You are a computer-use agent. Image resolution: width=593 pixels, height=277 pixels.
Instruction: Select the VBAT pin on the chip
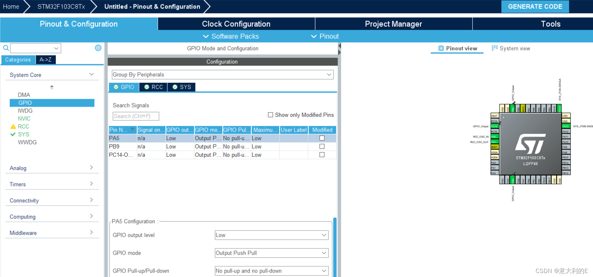click(x=495, y=116)
